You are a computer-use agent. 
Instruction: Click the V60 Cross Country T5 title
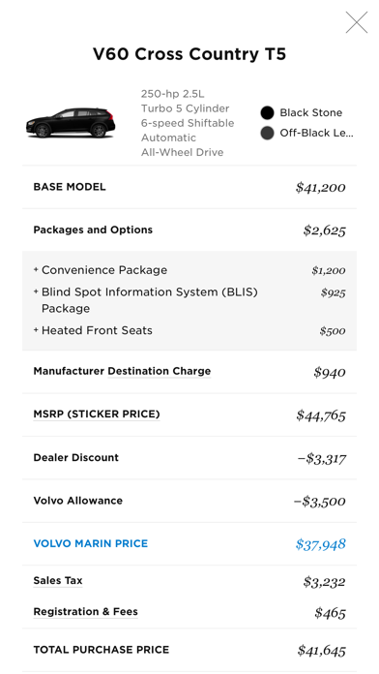click(189, 54)
